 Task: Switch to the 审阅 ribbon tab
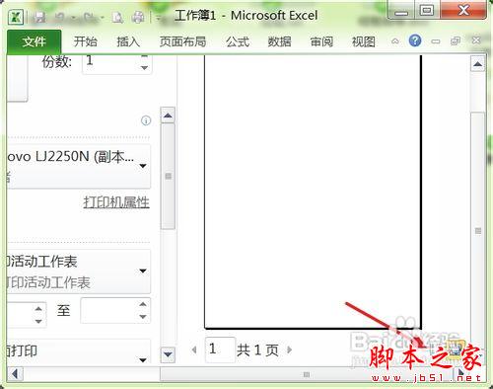pyautogui.click(x=321, y=41)
